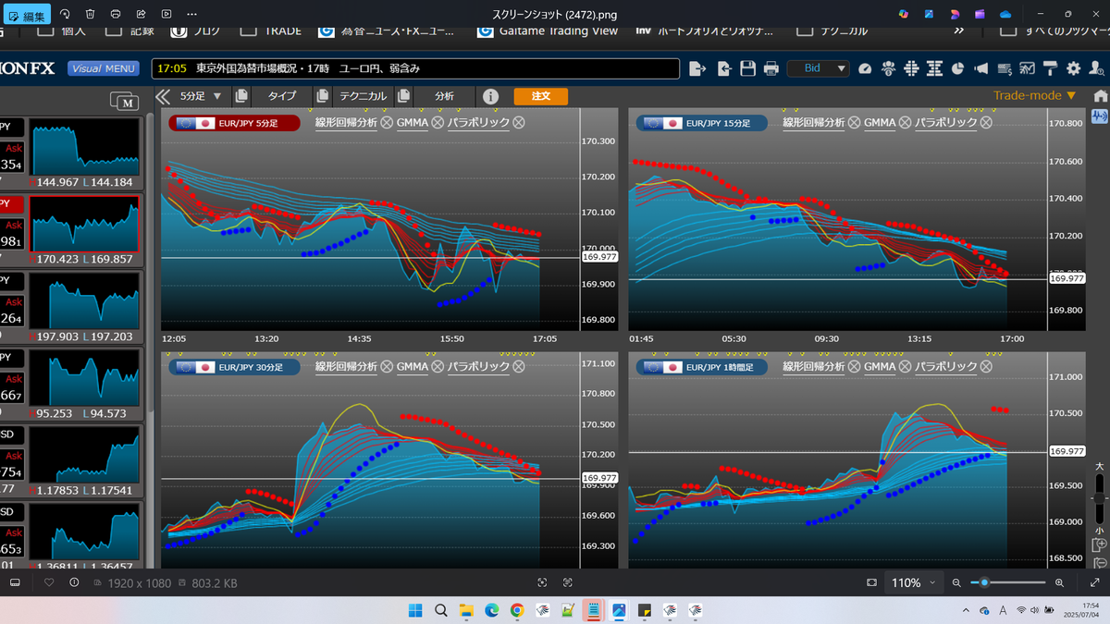Click the info icon next to 分析
1110x624 pixels.
point(490,96)
